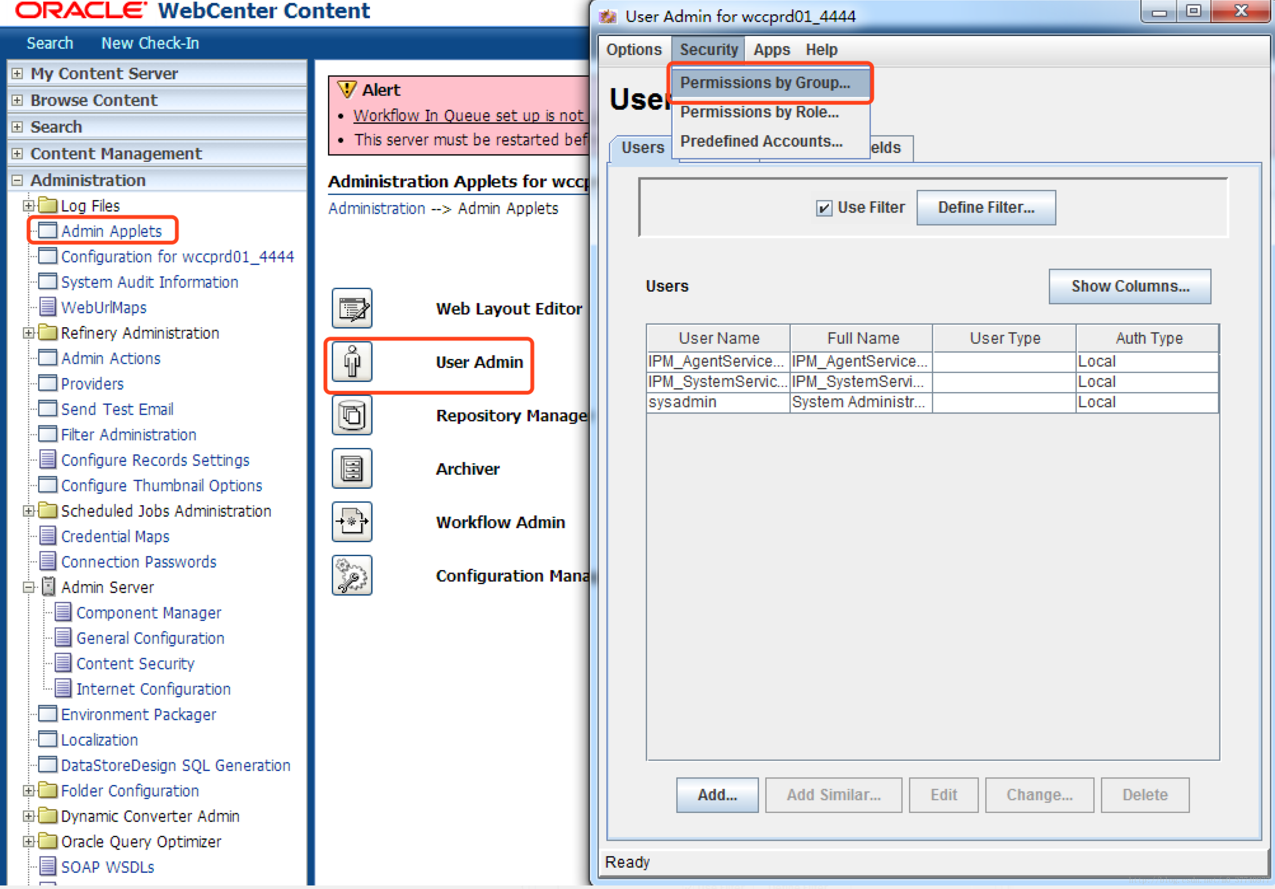Click the Search link in top bar
The image size is (1275, 889).
point(50,43)
